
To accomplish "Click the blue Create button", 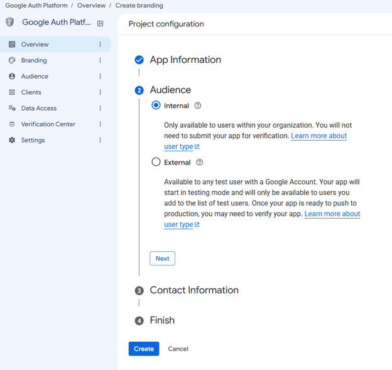I will point(144,349).
